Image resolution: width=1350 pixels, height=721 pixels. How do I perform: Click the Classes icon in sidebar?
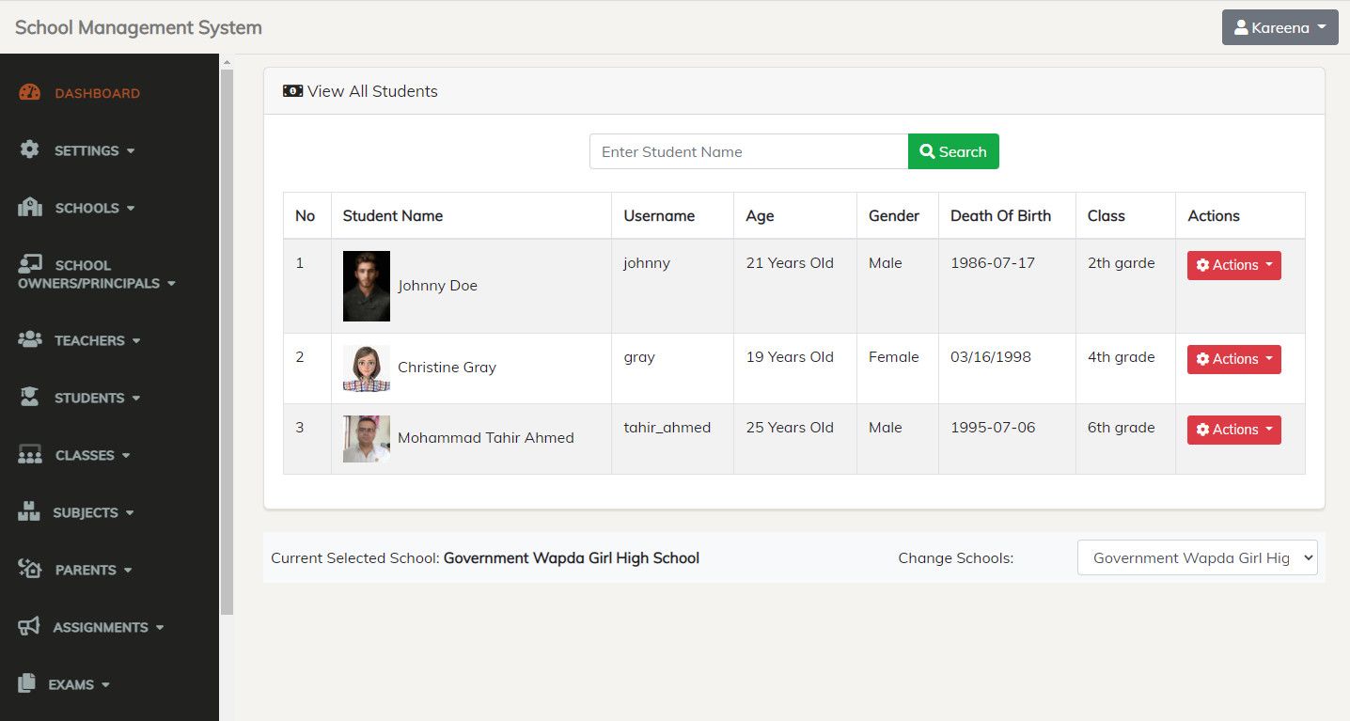[30, 455]
